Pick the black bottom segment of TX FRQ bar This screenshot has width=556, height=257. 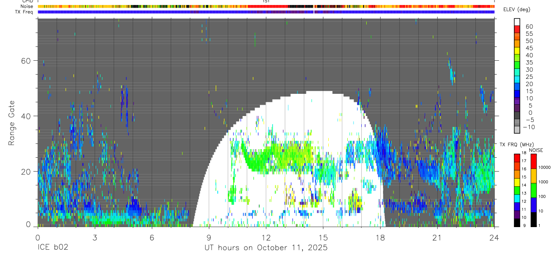[x=517, y=222]
